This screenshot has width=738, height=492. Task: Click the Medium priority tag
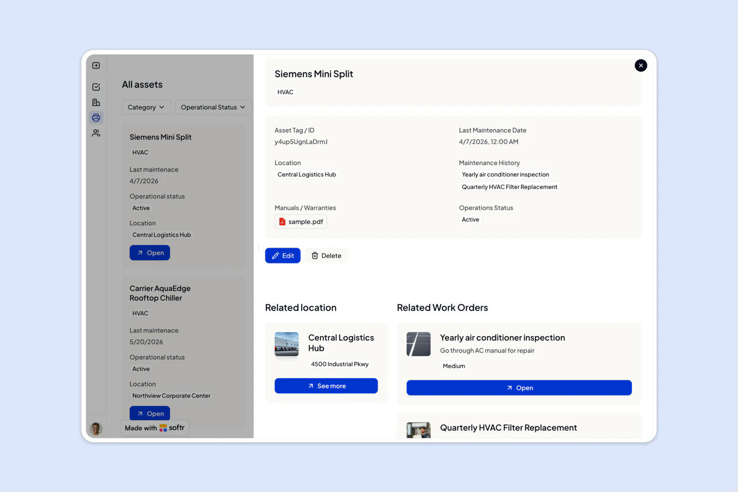point(454,366)
